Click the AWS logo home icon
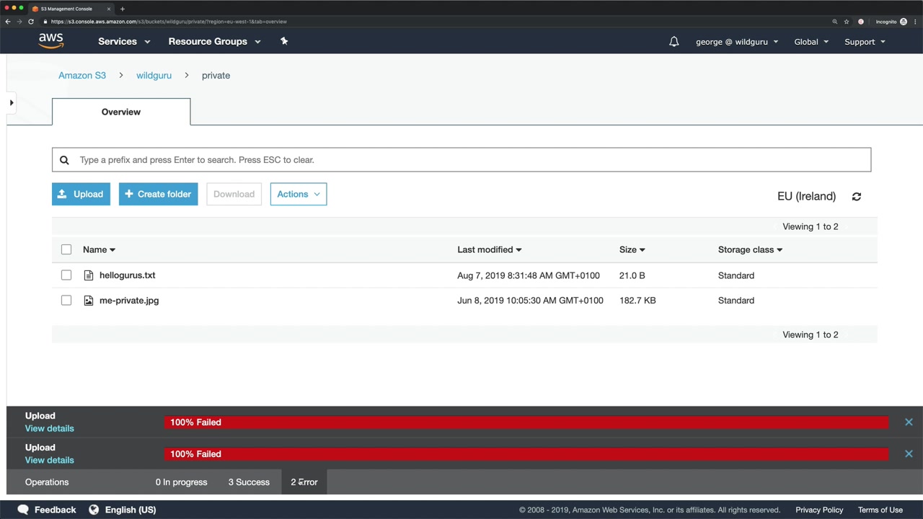 click(51, 41)
